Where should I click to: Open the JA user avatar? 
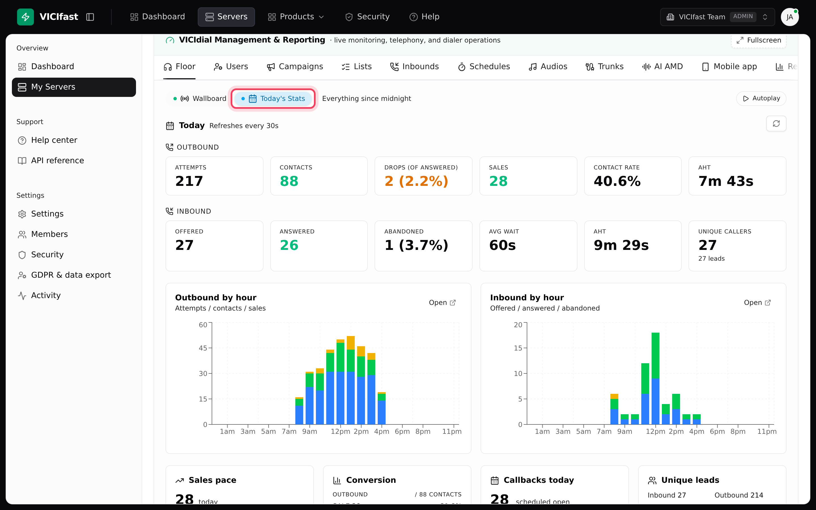789,17
